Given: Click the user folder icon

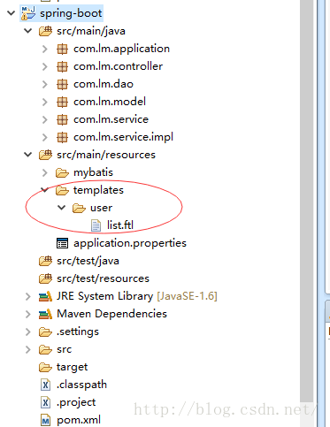Looking at the screenshot, I should (x=79, y=208).
